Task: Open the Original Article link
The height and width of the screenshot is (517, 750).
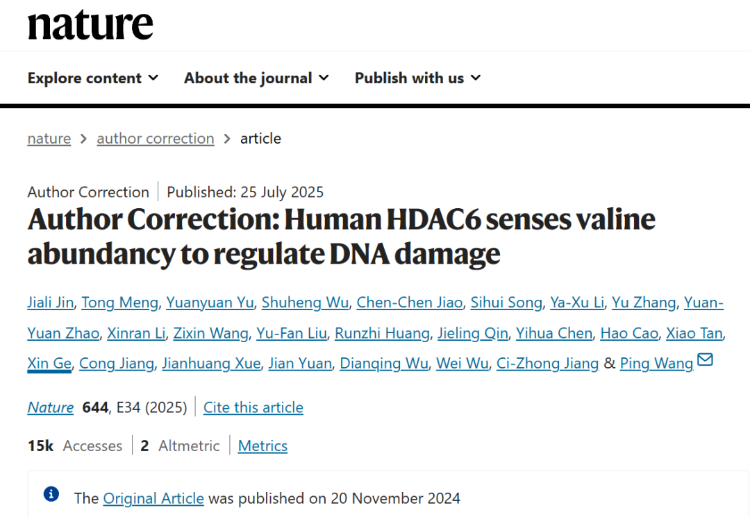Action: click(153, 498)
